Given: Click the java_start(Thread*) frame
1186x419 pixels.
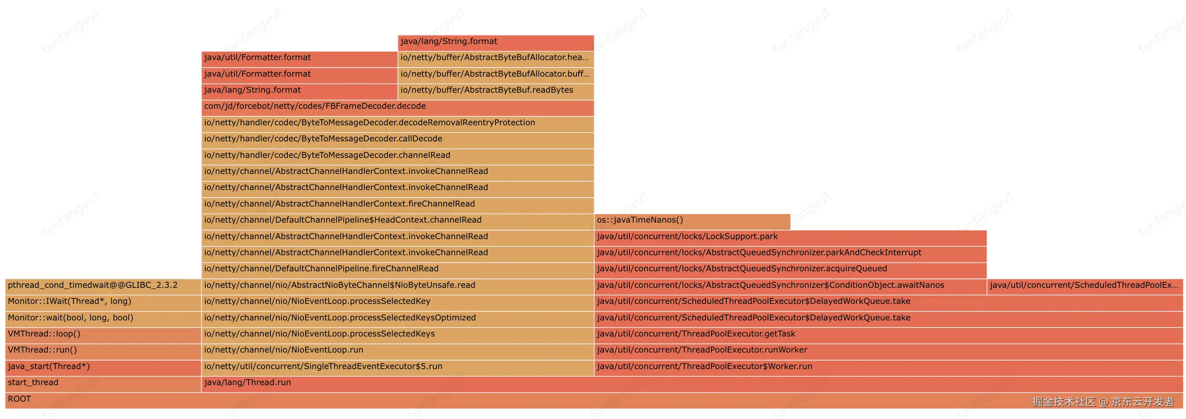Looking at the screenshot, I should pos(103,368).
